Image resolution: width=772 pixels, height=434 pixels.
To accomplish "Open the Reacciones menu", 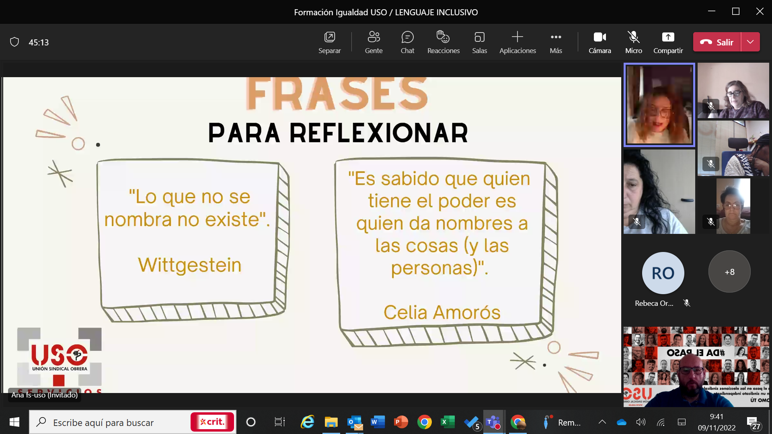I will click(x=443, y=42).
